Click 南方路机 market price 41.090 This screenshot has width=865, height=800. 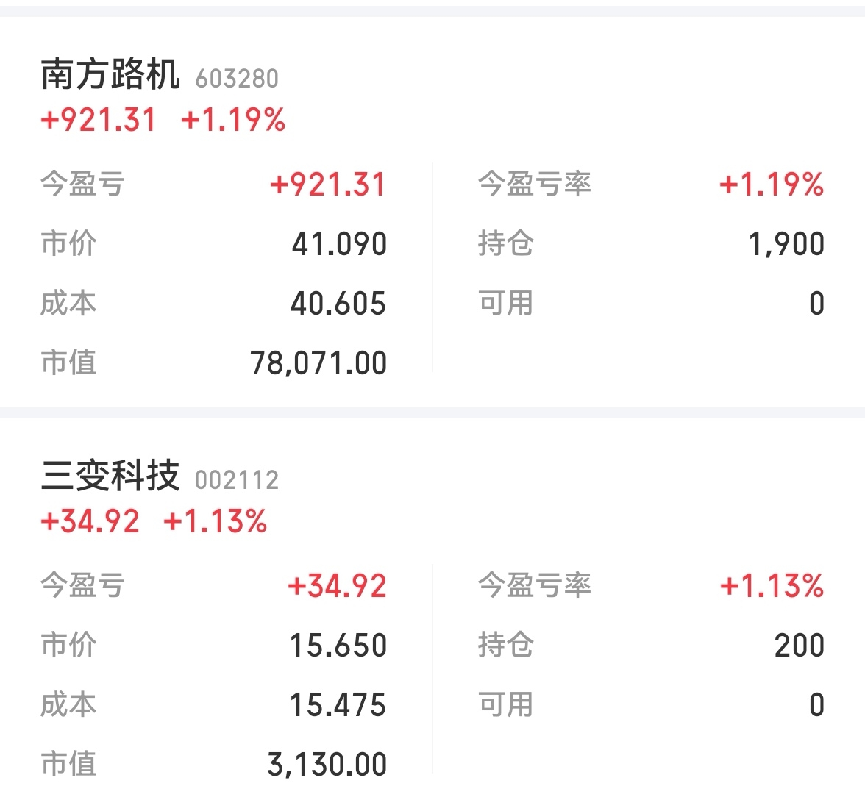(339, 244)
